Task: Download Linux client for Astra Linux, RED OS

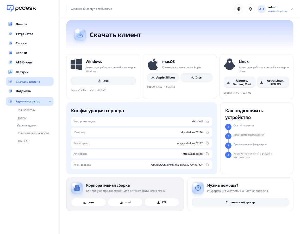Action: tap(273, 82)
